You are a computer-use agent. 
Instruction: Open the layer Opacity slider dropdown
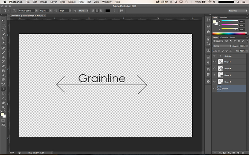(x=247, y=46)
